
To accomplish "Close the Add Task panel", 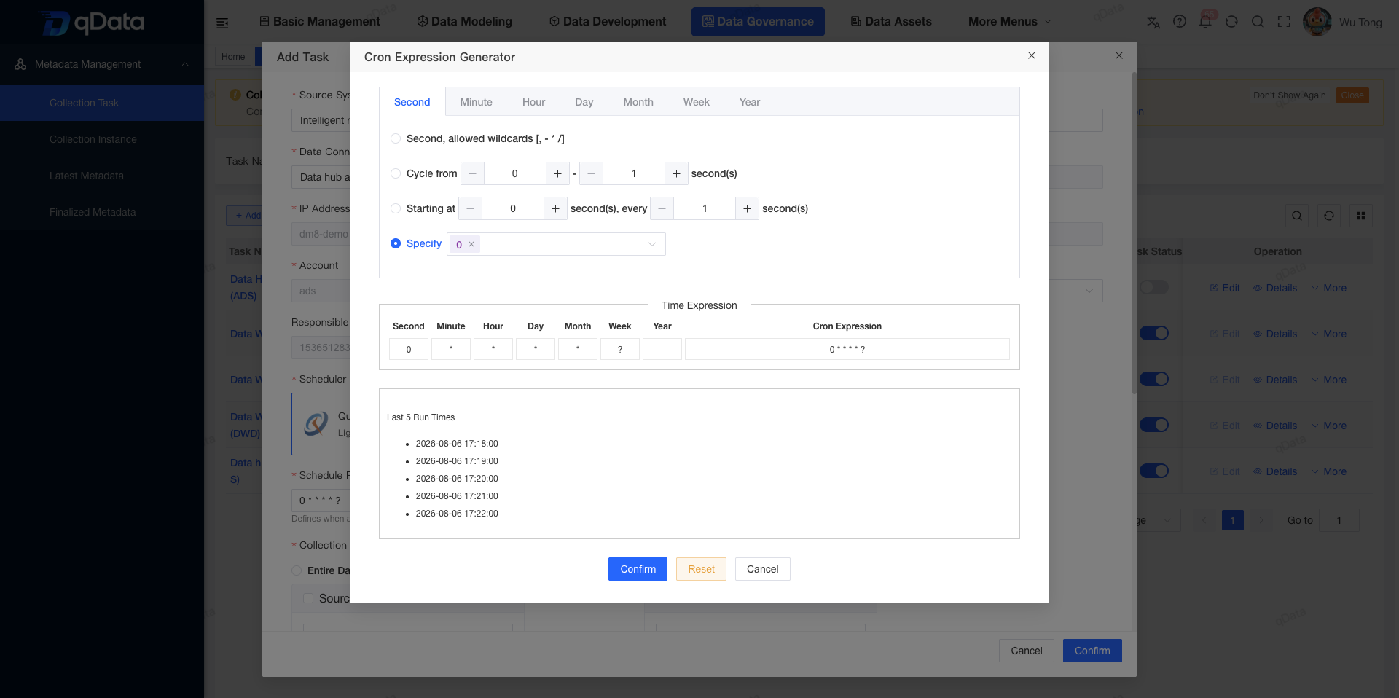I will coord(1119,55).
